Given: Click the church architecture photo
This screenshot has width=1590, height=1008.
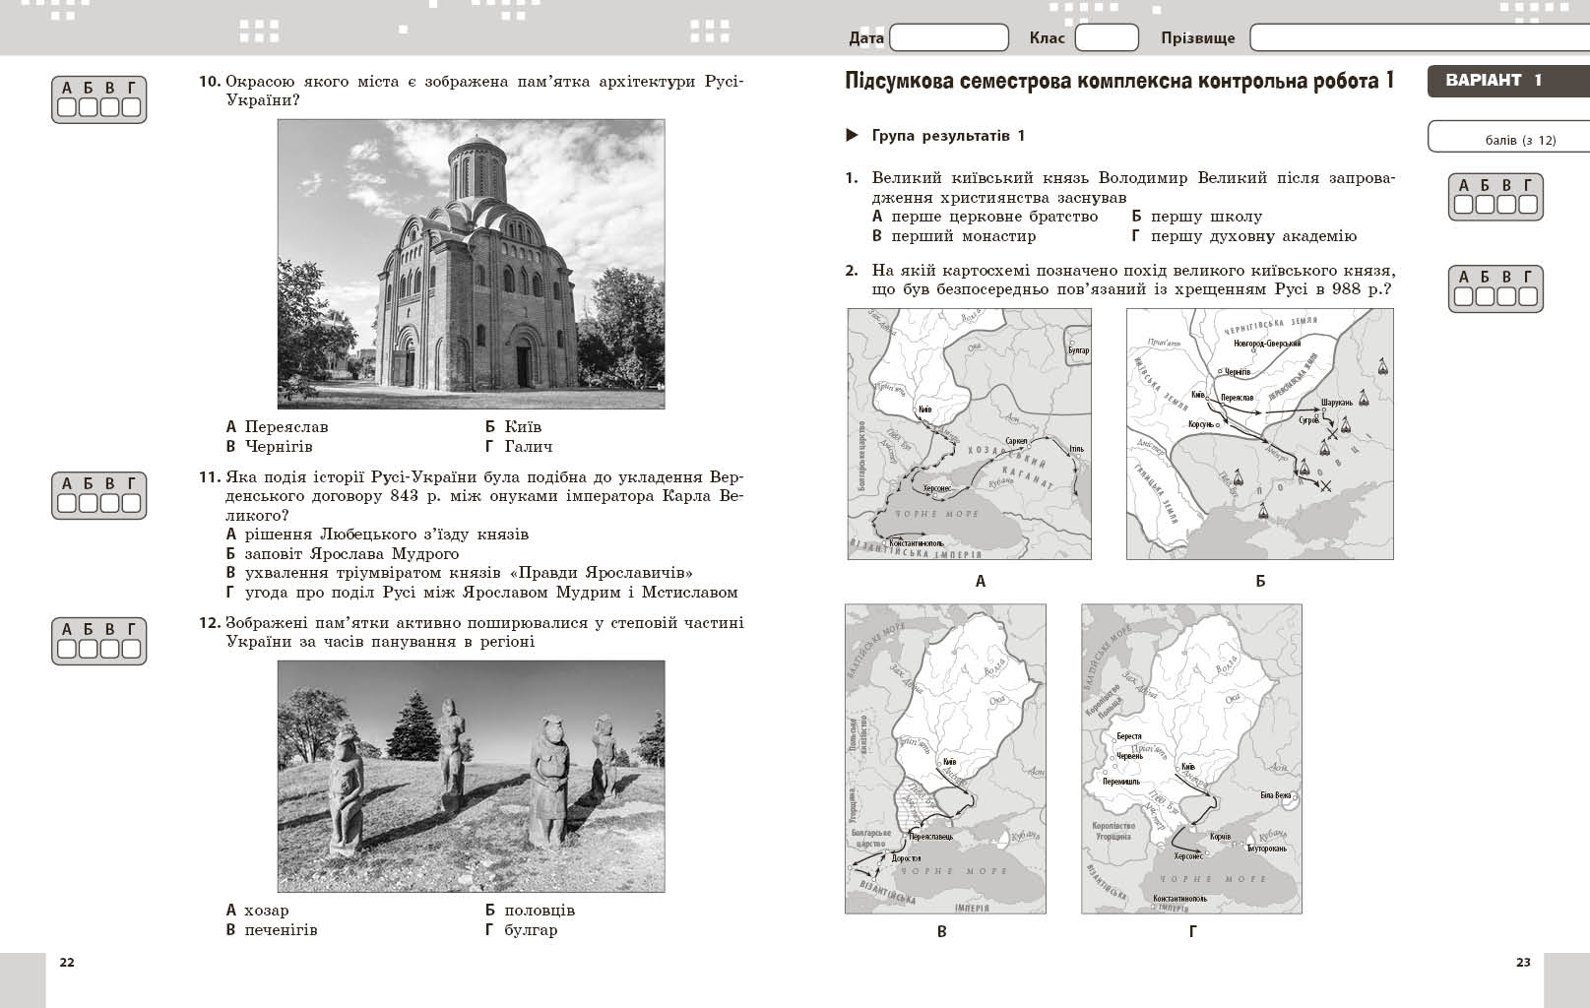Looking at the screenshot, I should tap(471, 264).
